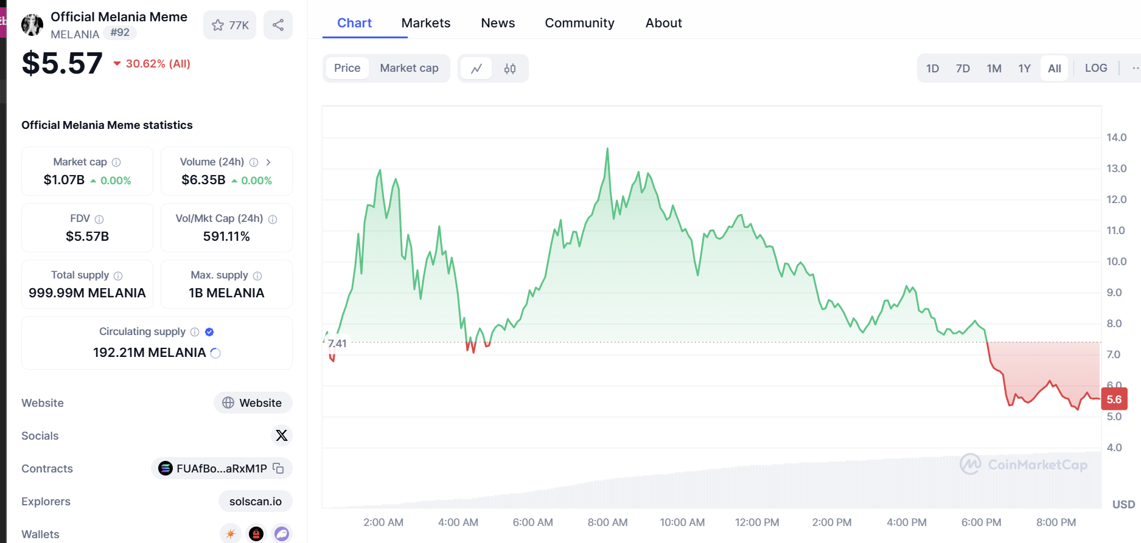Click the globe icon on Website button

point(228,403)
